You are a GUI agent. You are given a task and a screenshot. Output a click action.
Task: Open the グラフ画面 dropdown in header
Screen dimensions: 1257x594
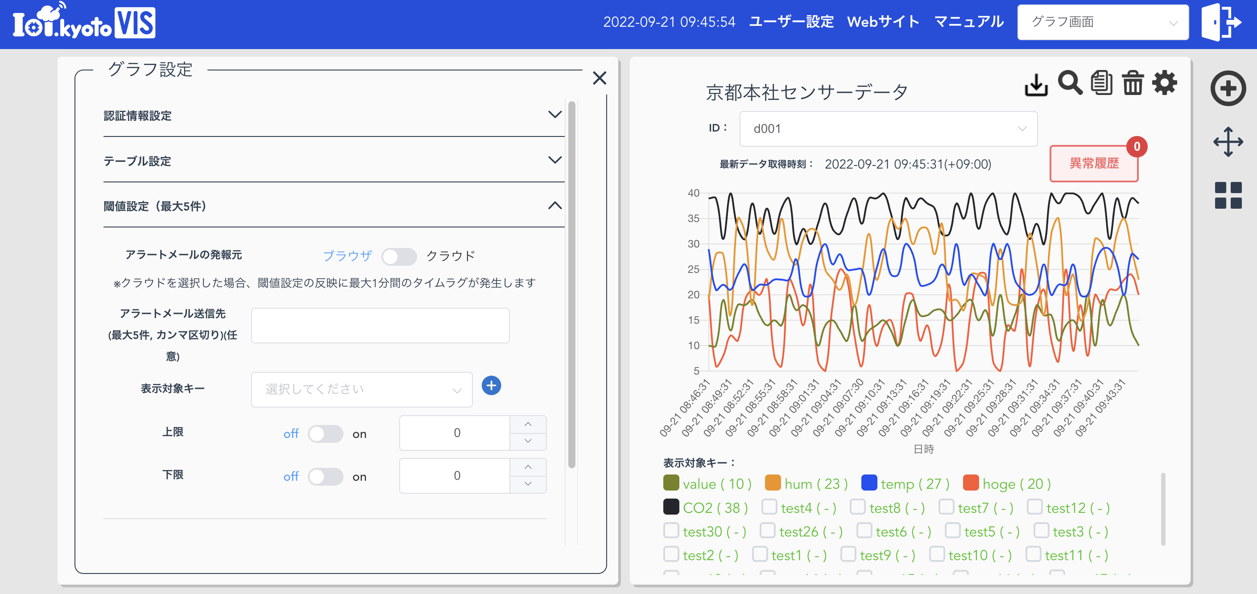point(1103,21)
